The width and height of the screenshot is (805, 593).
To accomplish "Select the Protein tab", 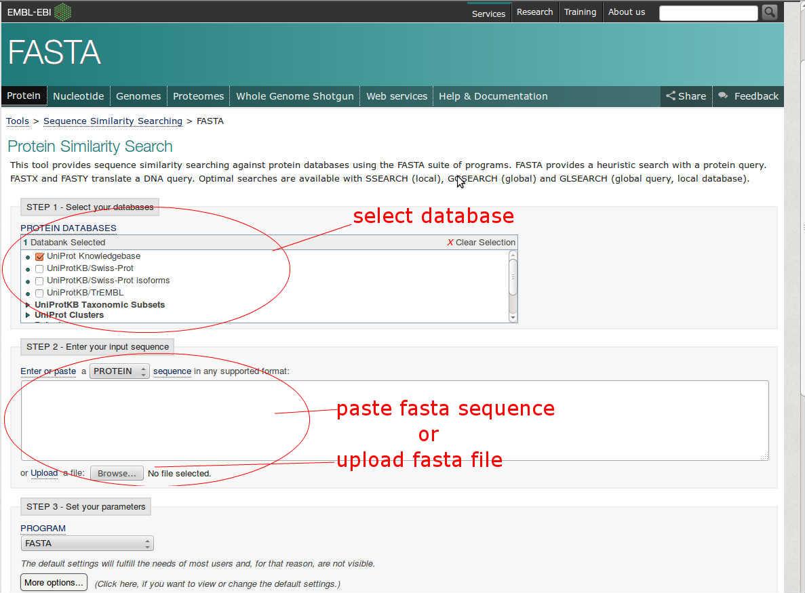I will pyautogui.click(x=24, y=96).
